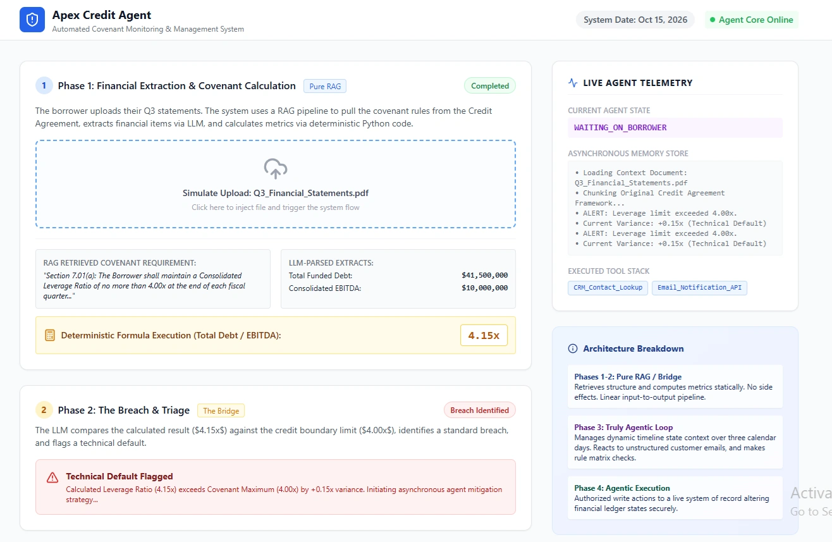The height and width of the screenshot is (542, 832).
Task: Click the Apex Credit Agent title
Action: (x=102, y=15)
